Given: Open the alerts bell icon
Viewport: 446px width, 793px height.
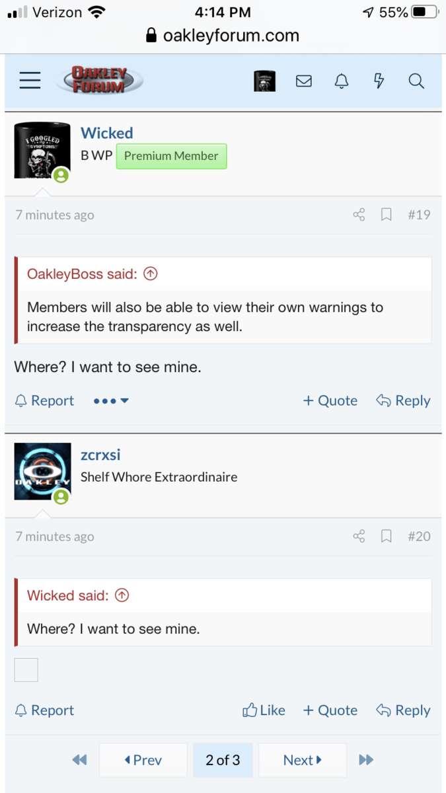Looking at the screenshot, I should point(341,81).
